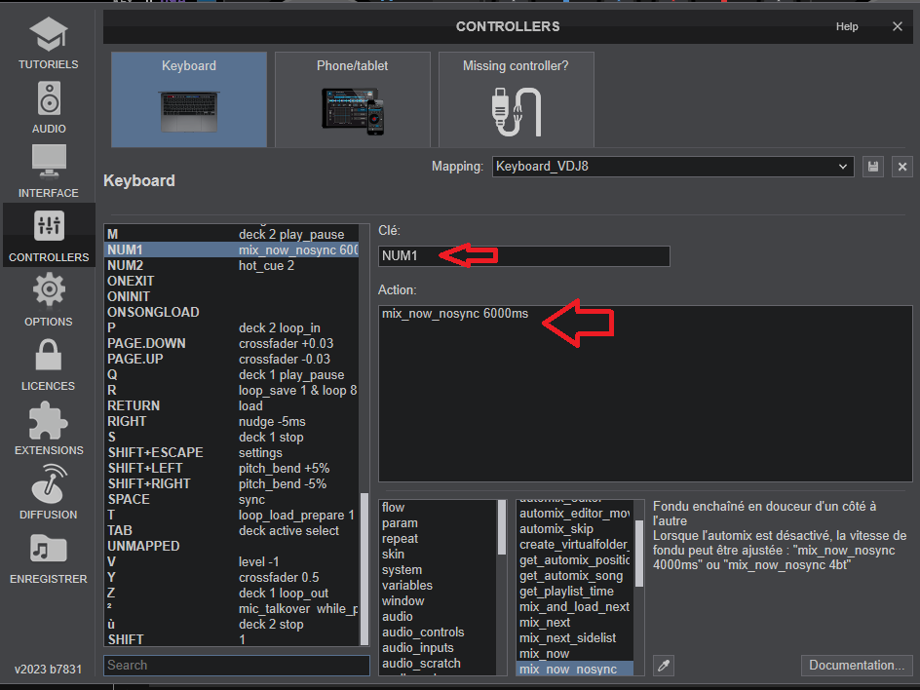
Task: Select the Keyboard controller tab
Action: click(189, 99)
